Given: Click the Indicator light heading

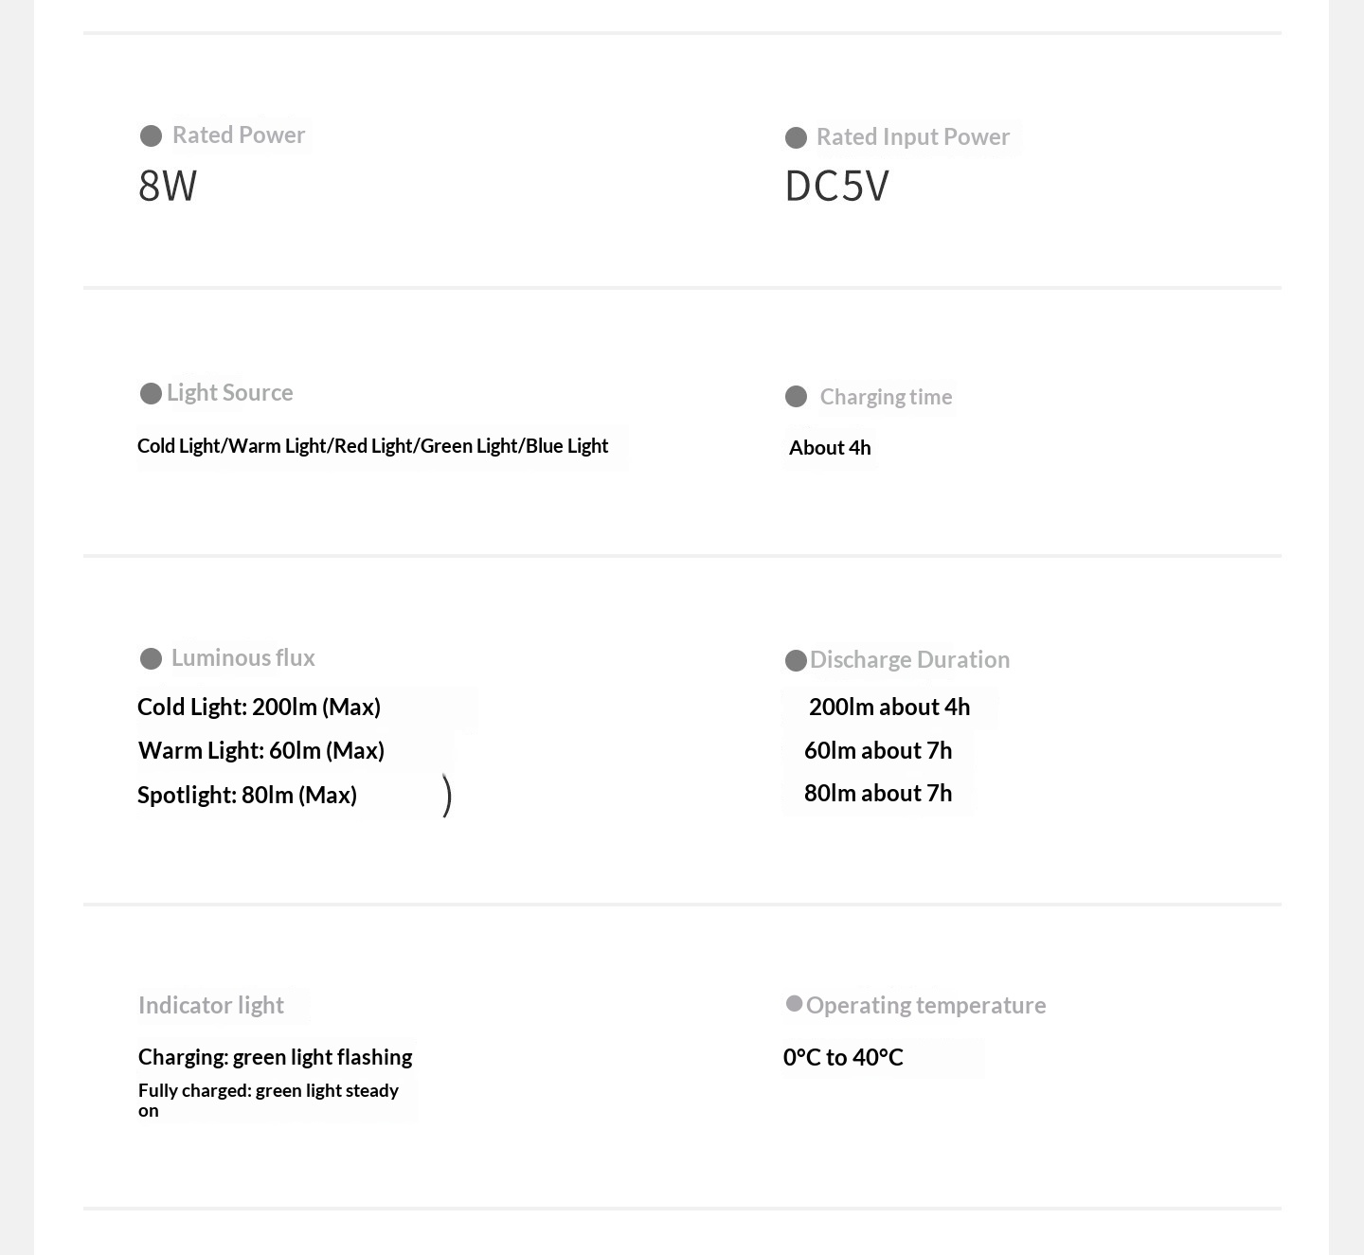Looking at the screenshot, I should coord(211,1005).
